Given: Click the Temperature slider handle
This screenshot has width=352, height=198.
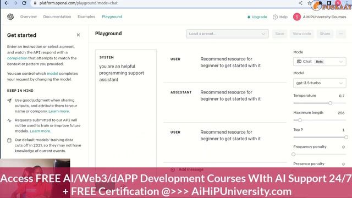Looking at the screenshot, I should pyautogui.click(x=330, y=103).
